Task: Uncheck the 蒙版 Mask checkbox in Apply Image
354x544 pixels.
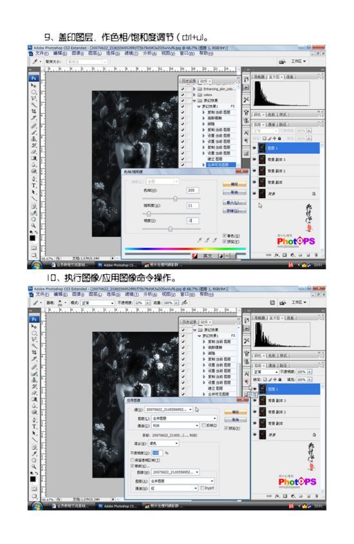Action: pos(133,465)
